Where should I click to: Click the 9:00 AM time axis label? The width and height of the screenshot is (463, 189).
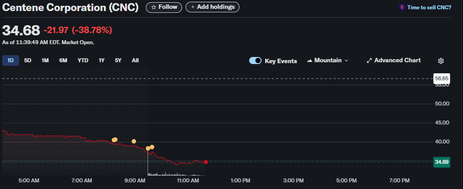135,181
